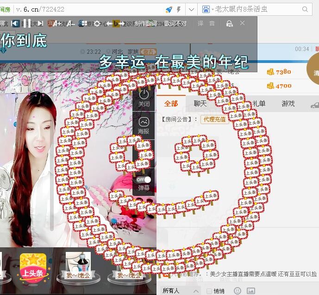Open the Baidu paw search engine selector
Image resolution: width=319 pixels, height=295 pixels.
point(206,9)
